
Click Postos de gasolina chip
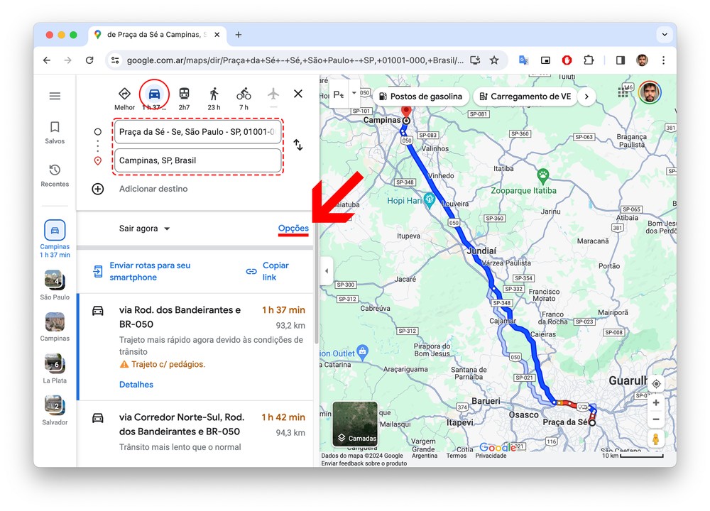pyautogui.click(x=420, y=97)
